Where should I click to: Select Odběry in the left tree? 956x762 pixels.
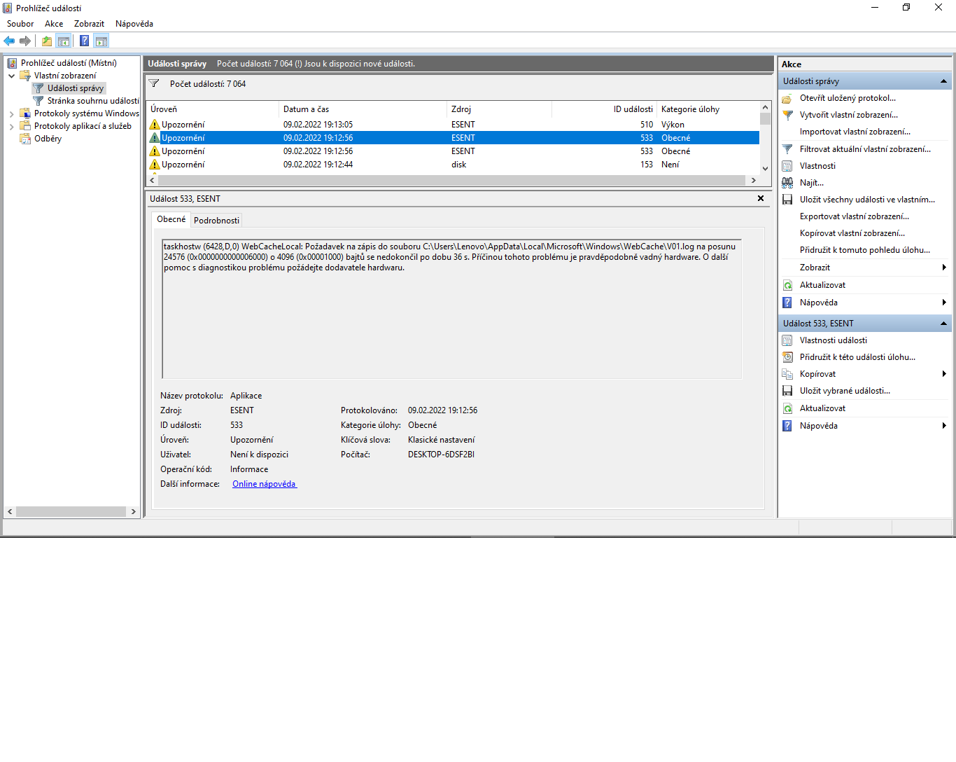pyautogui.click(x=48, y=139)
